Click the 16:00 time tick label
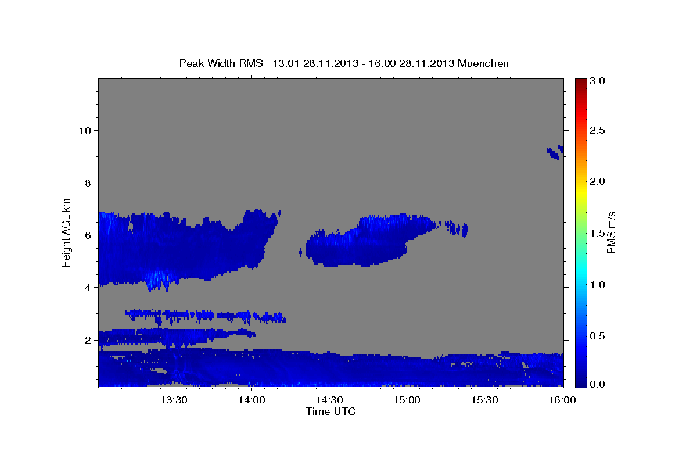The image size is (697, 465). coord(563,400)
